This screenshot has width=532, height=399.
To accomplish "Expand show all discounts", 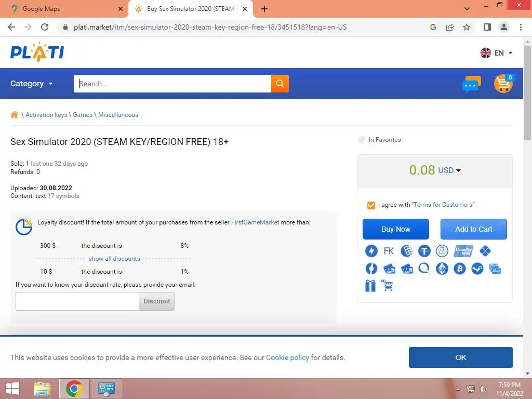I will pos(114,259).
